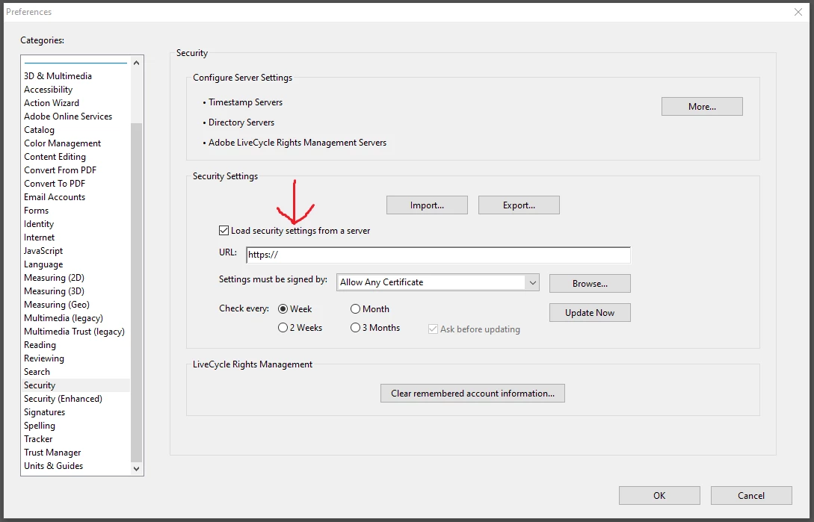Open Convert From PDF preferences
814x522 pixels.
(x=61, y=170)
